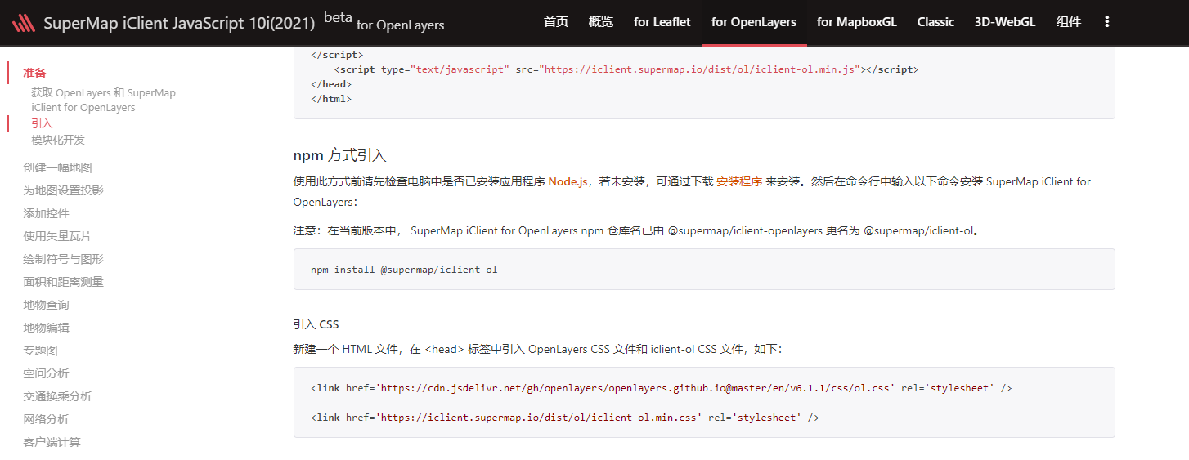Follow the Node.js link

pos(568,181)
